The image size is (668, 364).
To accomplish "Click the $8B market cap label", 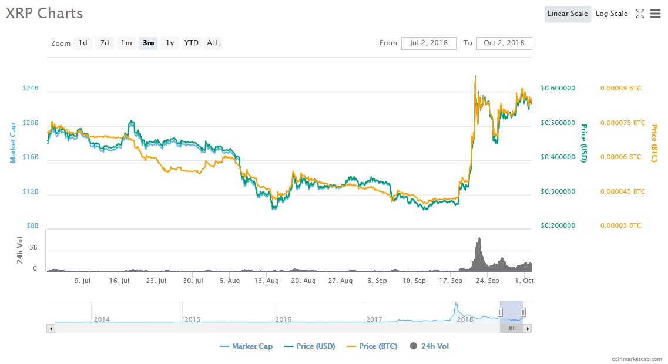I will tap(32, 225).
